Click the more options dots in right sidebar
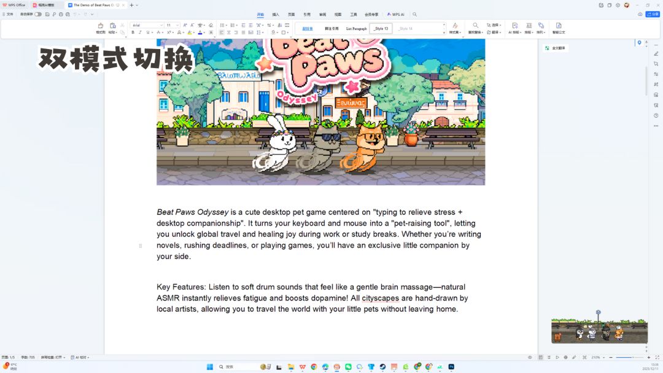This screenshot has width=663, height=373. pyautogui.click(x=656, y=126)
